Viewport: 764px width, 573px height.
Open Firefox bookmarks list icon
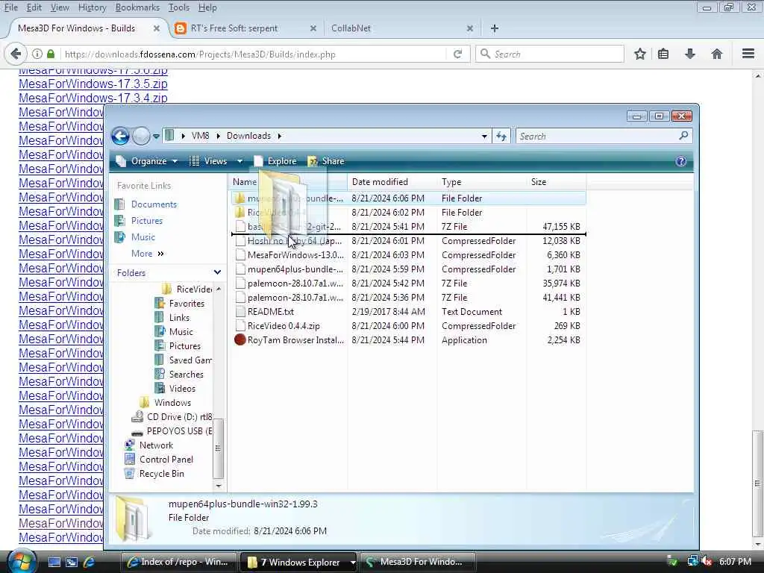click(663, 54)
